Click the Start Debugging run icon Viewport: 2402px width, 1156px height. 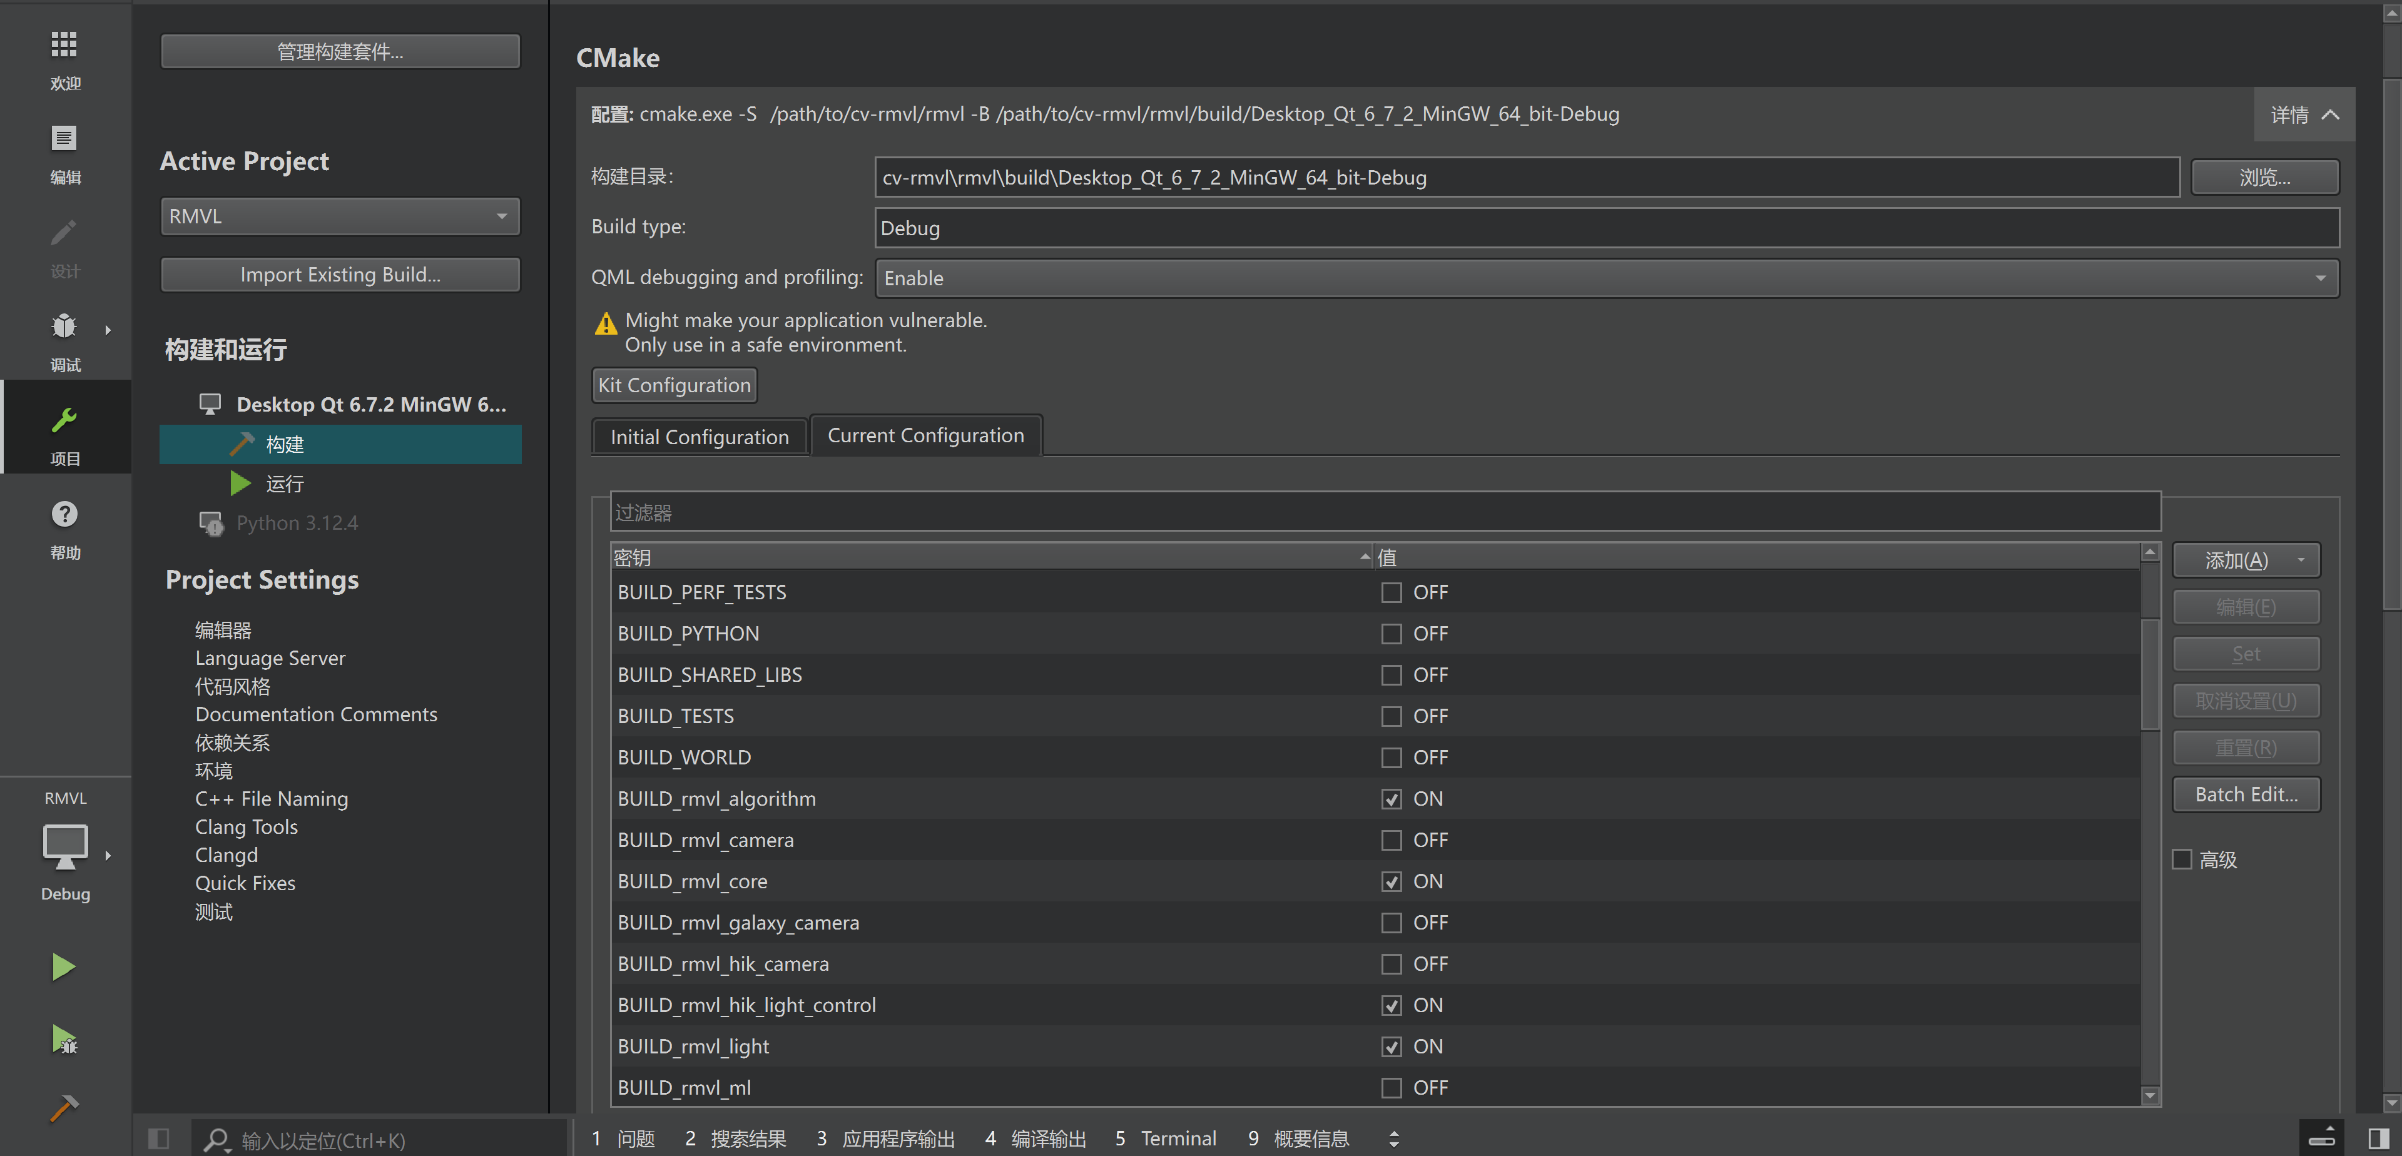(x=63, y=1038)
